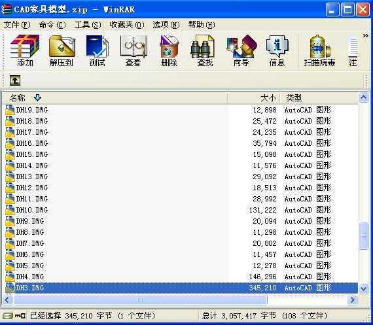Close the WinRAR window
Viewport: 373px width, 325px height.
pos(363,10)
